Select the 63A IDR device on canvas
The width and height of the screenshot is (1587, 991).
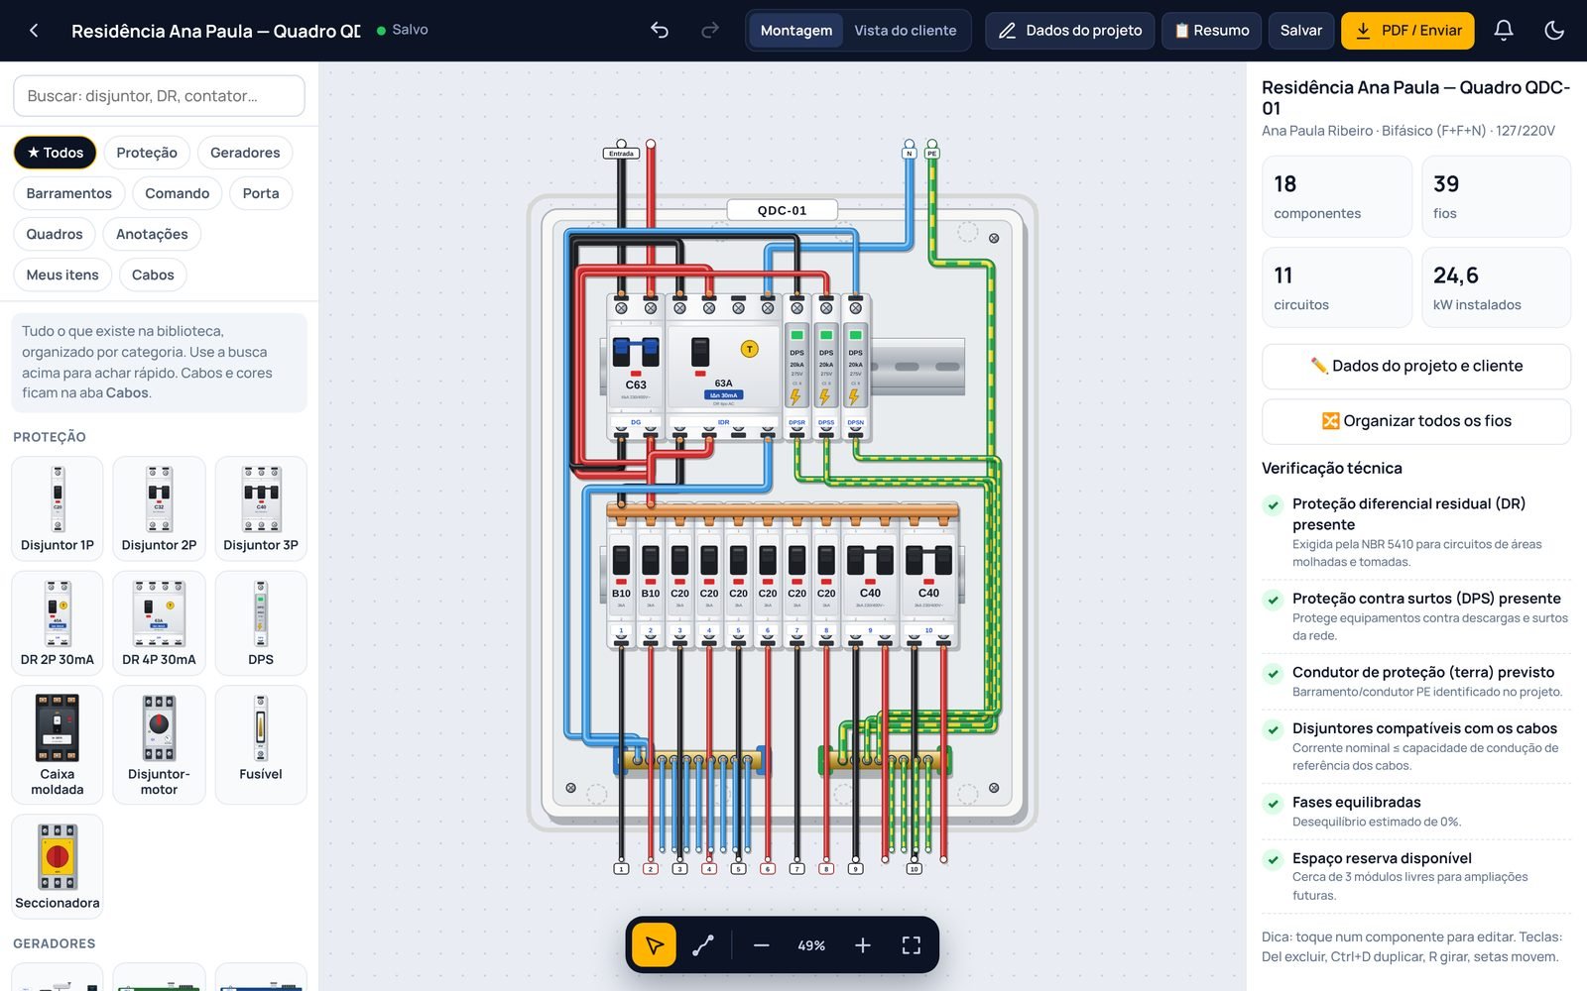tap(723, 368)
